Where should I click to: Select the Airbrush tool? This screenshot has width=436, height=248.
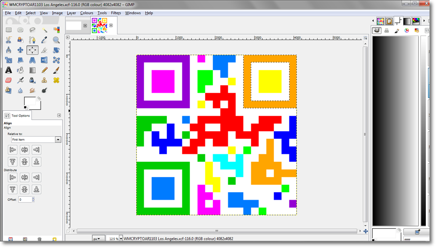[20, 80]
